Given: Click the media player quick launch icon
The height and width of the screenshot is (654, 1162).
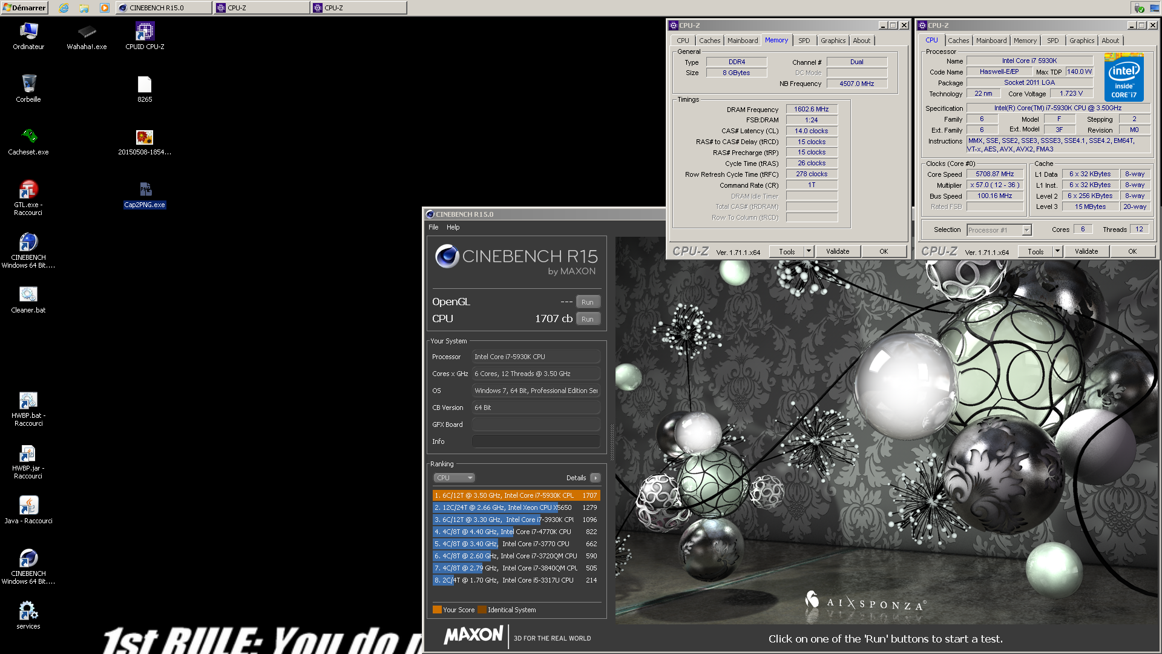Looking at the screenshot, I should click(x=105, y=8).
